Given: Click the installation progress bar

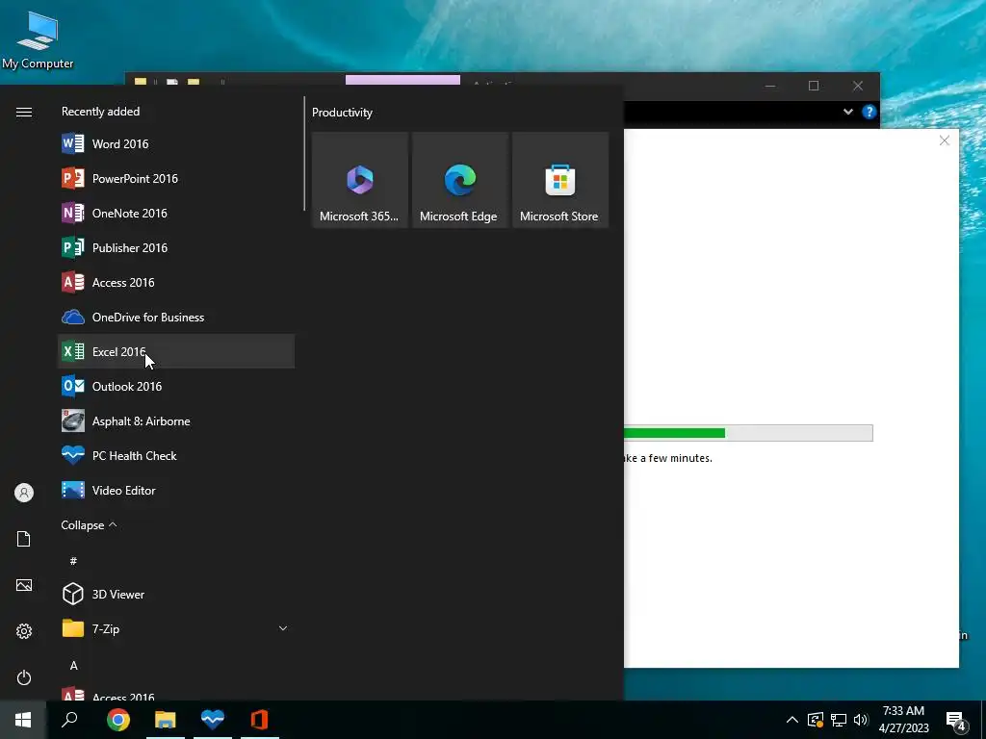Looking at the screenshot, I should click(748, 433).
